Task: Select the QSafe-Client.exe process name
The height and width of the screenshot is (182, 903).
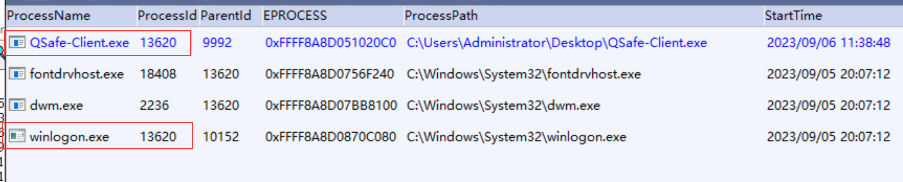Action: [79, 43]
